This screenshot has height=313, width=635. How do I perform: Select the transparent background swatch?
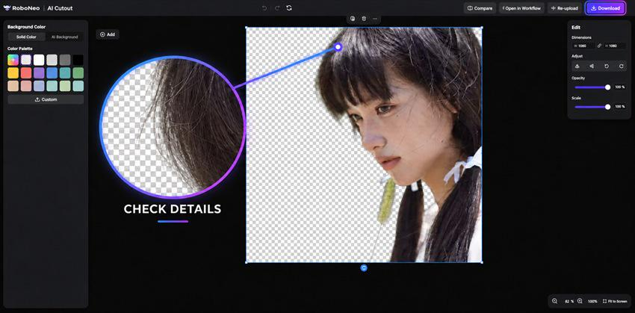26,60
